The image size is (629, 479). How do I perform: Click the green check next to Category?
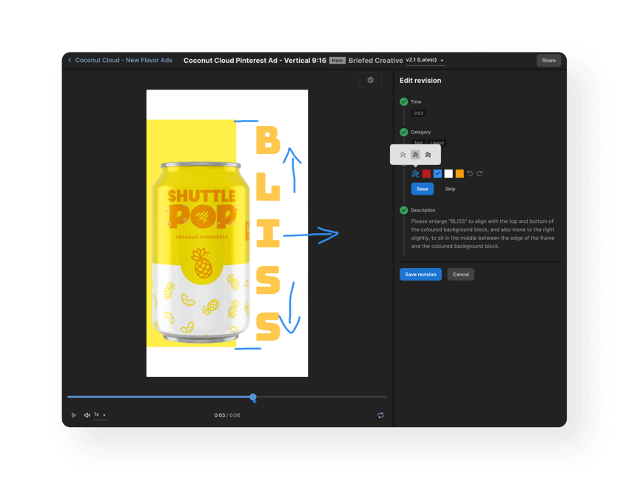[403, 132]
